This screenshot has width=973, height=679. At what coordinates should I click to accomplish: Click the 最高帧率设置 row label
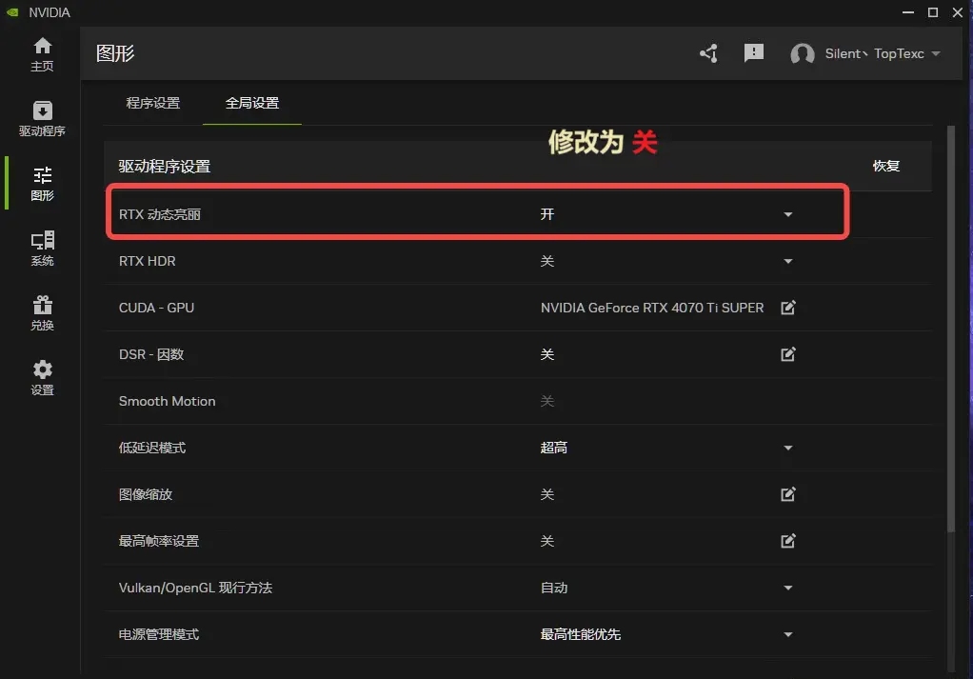coord(159,541)
